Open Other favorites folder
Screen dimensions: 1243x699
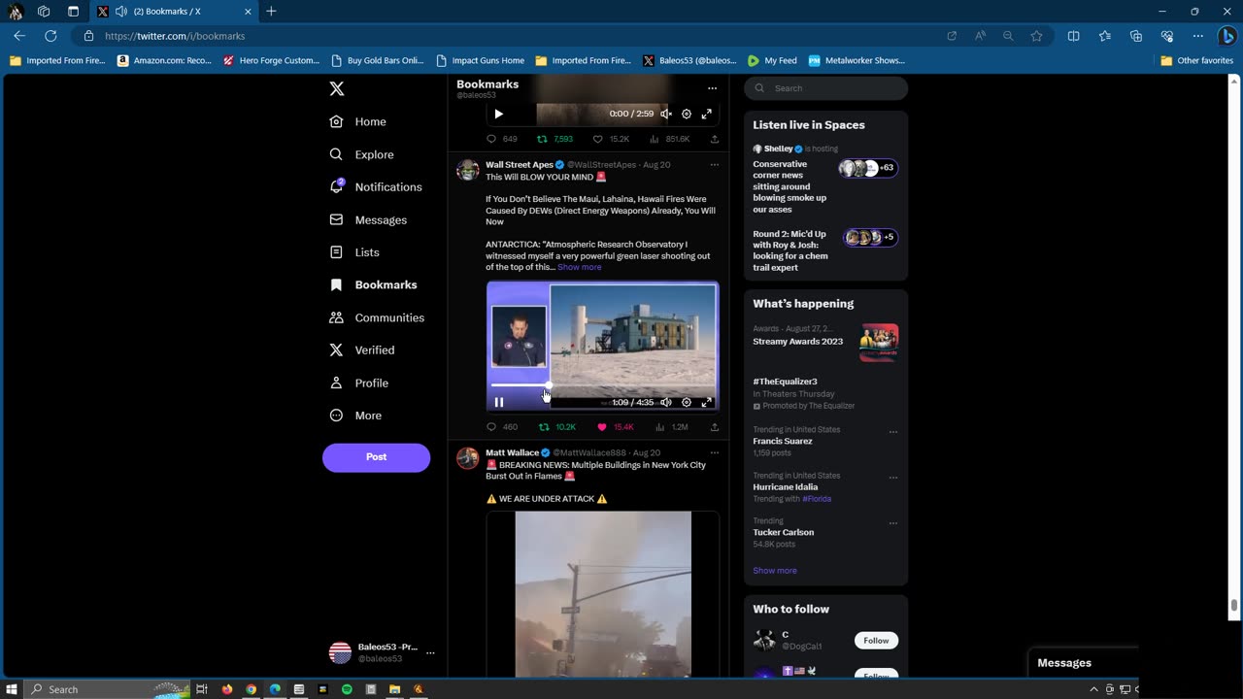(1196, 60)
